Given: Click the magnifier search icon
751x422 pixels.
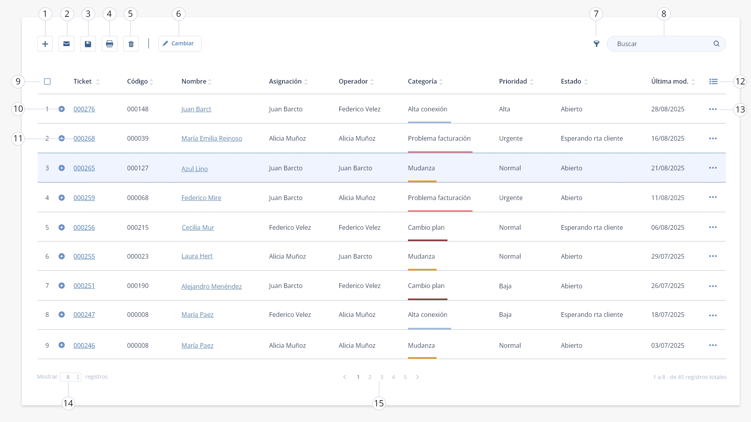Looking at the screenshot, I should tap(717, 44).
